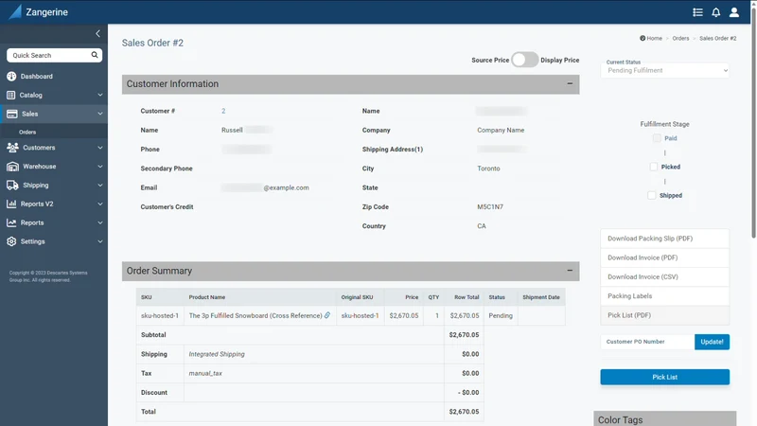Click the Toronto city value

[x=488, y=169]
